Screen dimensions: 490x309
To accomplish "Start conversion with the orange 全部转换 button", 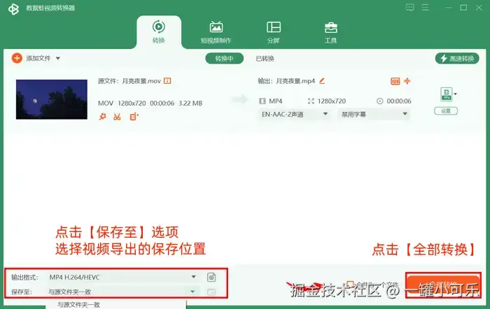I will point(443,285).
